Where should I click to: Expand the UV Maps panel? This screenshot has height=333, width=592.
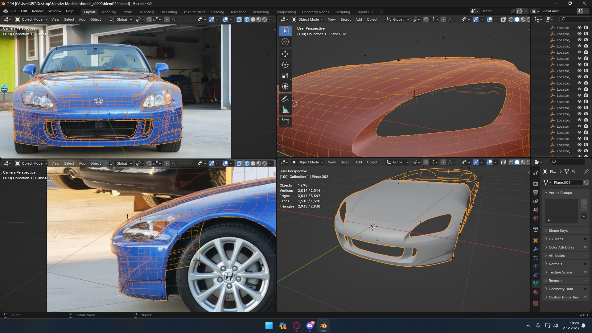pos(556,239)
